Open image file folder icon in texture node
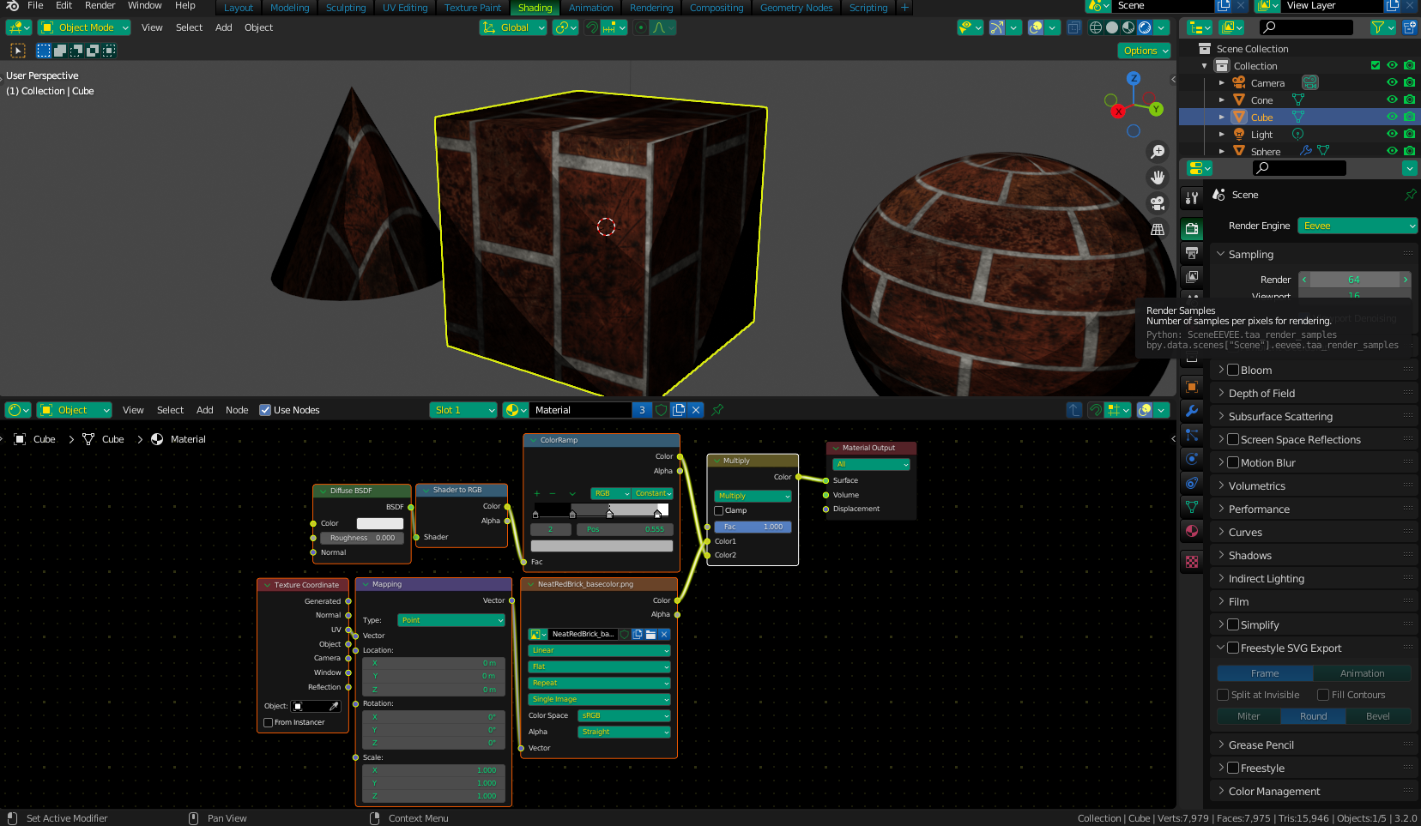1421x826 pixels. [x=650, y=635]
